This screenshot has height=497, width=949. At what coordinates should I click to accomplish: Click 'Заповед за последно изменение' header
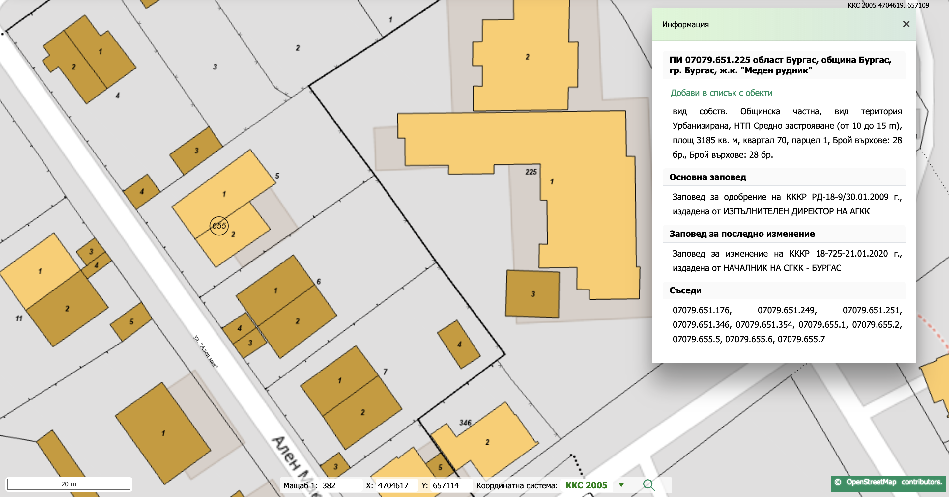click(742, 234)
